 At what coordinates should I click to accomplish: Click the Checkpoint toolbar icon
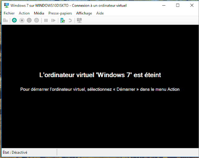coord(62,20)
